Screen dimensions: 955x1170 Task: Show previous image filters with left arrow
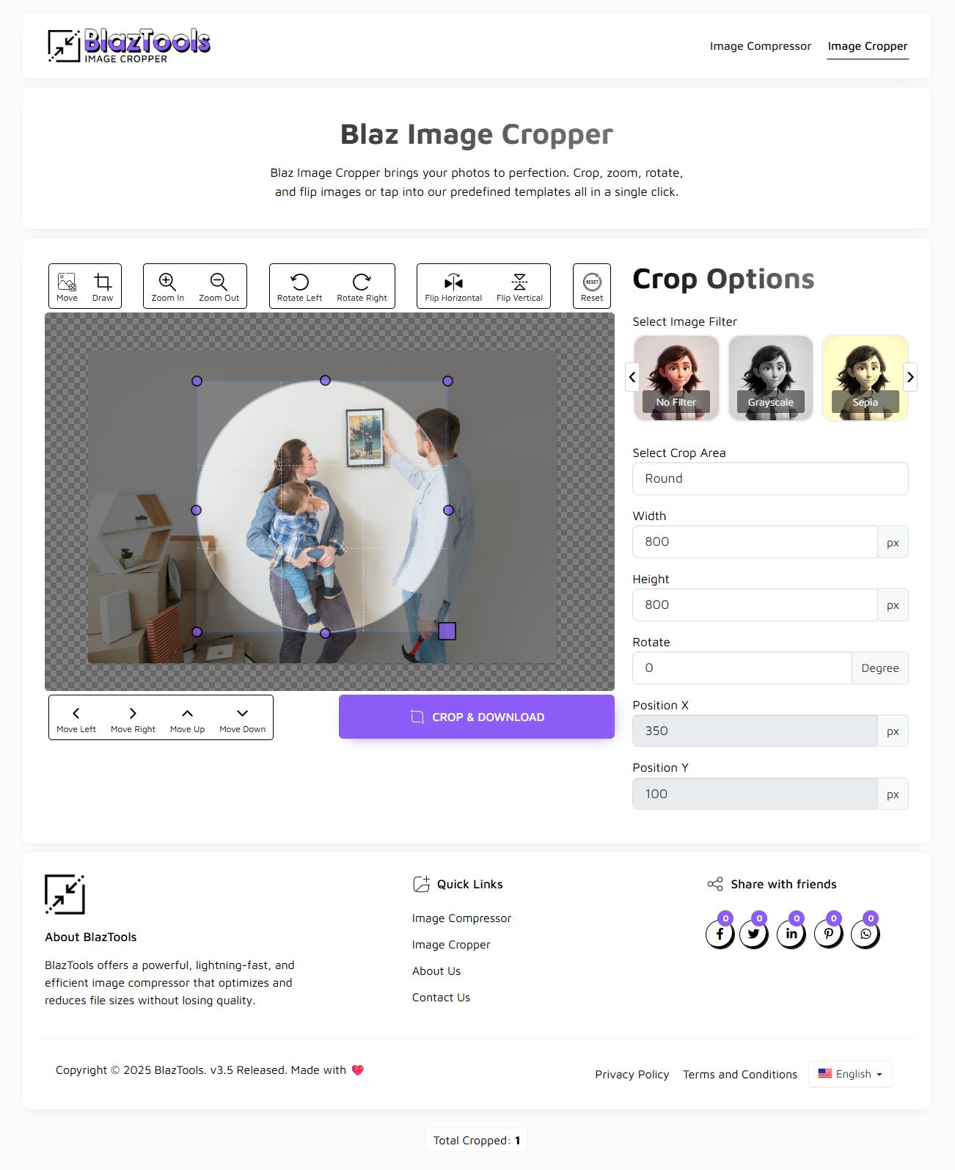pyautogui.click(x=632, y=377)
